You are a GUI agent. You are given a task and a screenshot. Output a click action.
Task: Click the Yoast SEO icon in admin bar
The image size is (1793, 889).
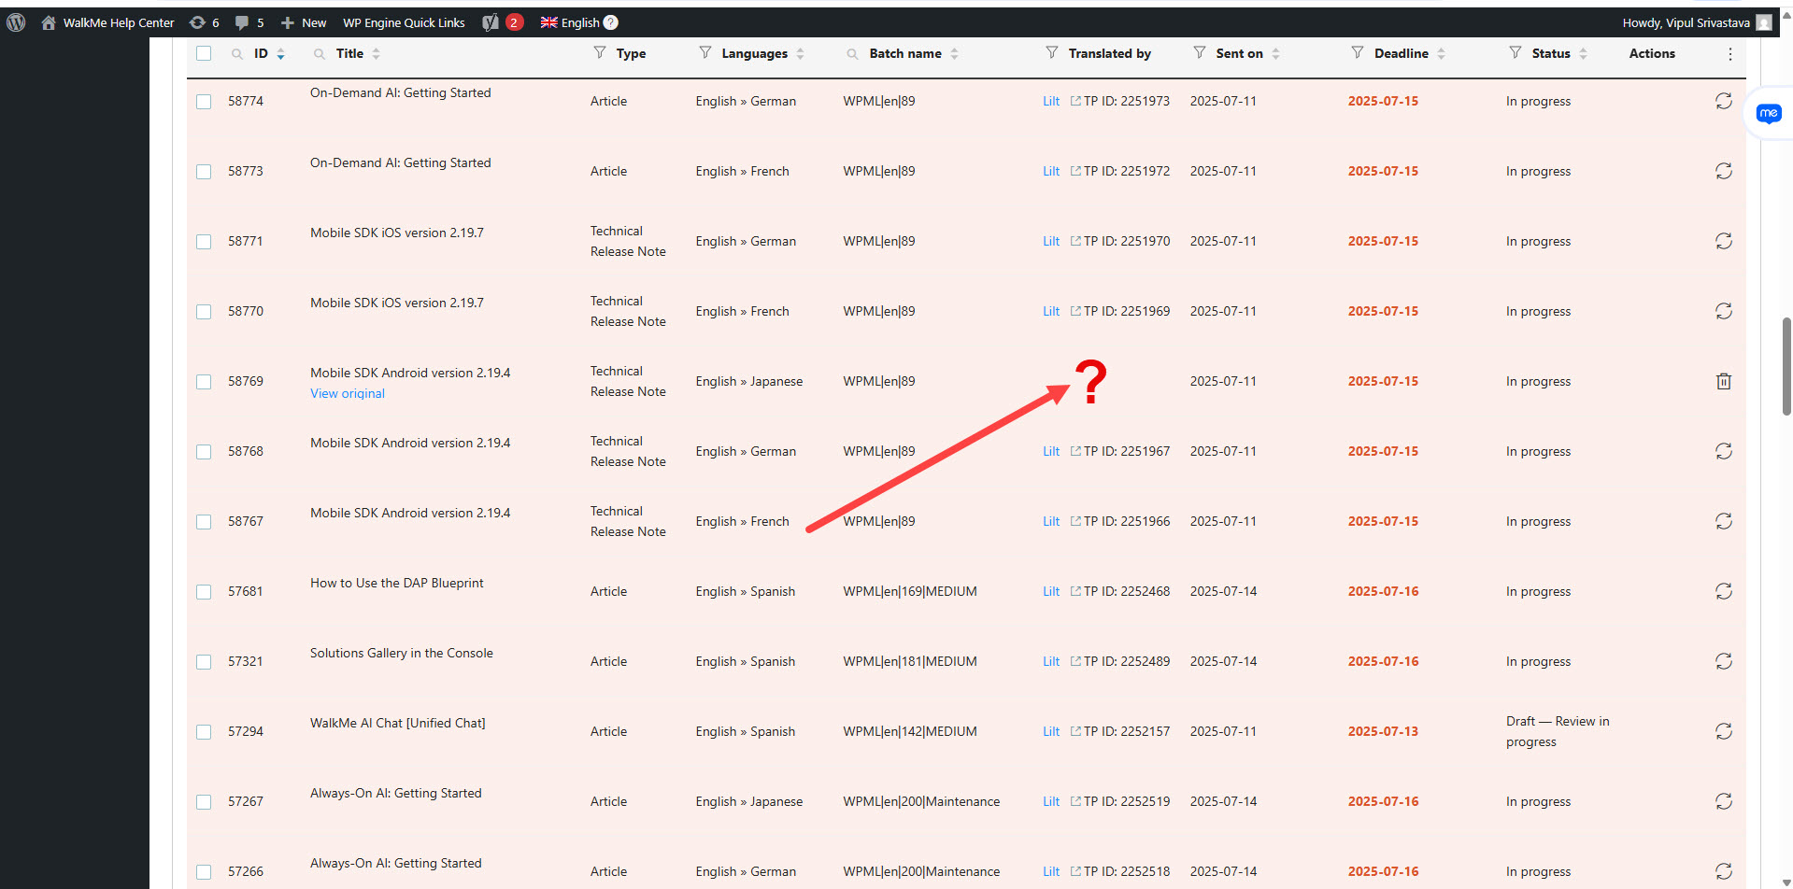point(491,22)
